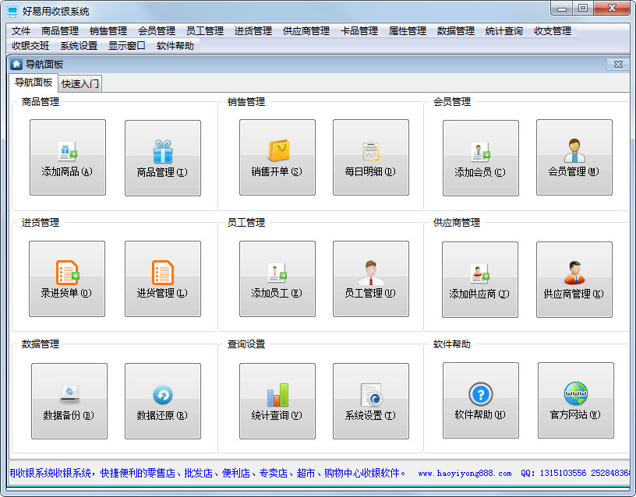
Task: Start 数据备份(B) drive icon
Action: 69,401
